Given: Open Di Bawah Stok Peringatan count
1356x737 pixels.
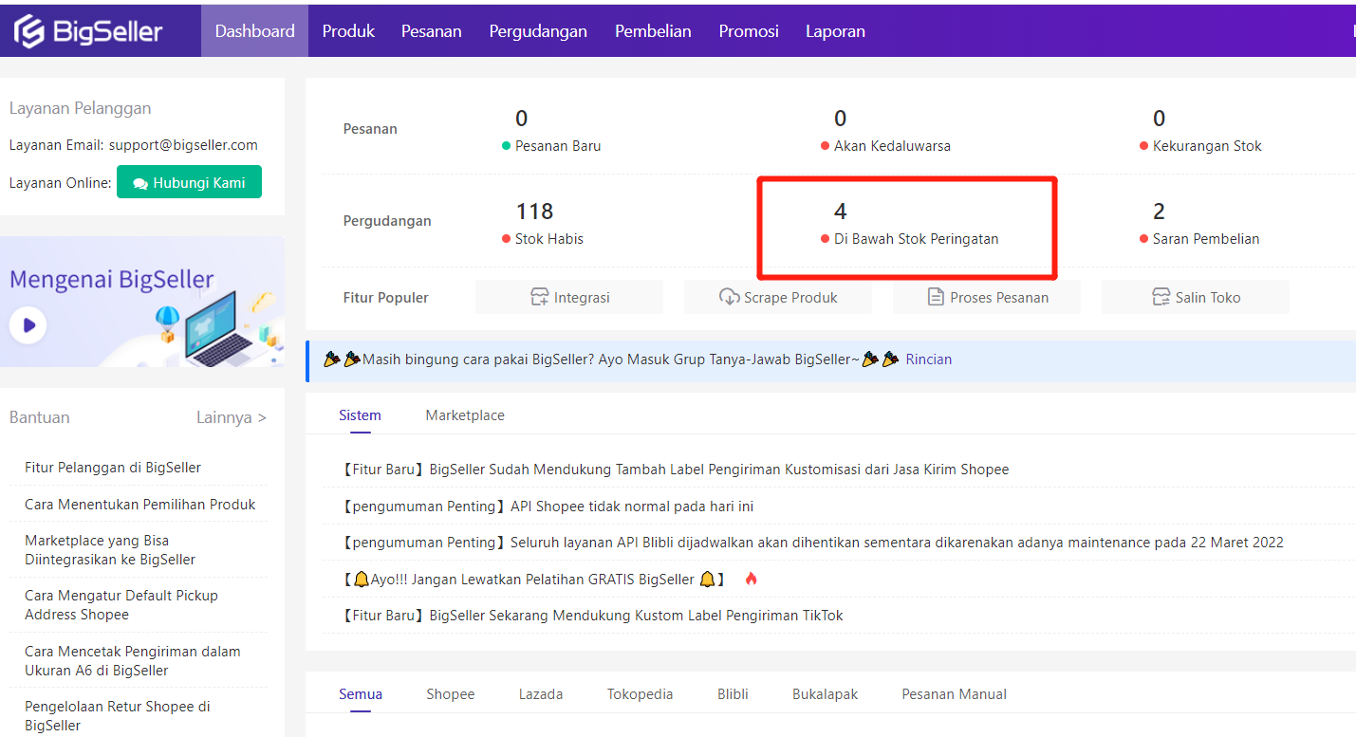Looking at the screenshot, I should click(x=840, y=212).
